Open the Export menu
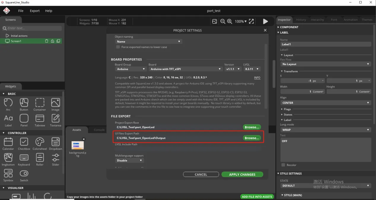Viewport: 376px width, 200px height. coord(34,11)
